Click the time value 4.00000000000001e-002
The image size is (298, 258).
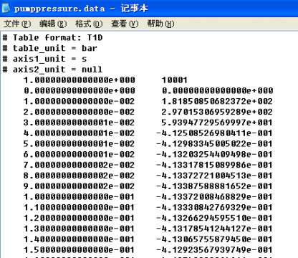[80, 133]
